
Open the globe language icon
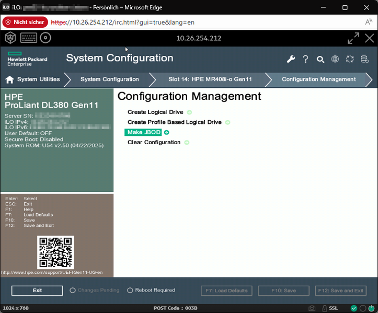[335, 59]
